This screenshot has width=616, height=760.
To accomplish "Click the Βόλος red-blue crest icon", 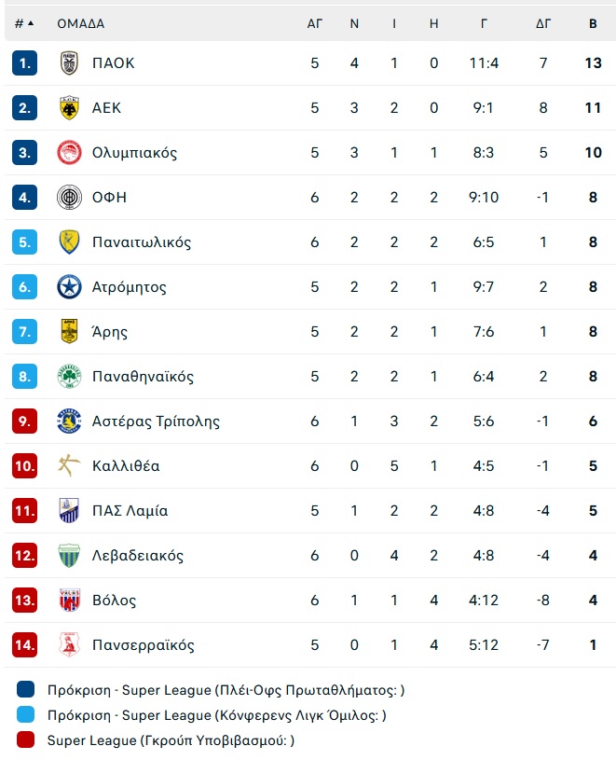I will 69,600.
